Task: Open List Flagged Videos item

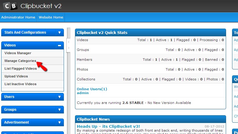Action: [x=32, y=69]
